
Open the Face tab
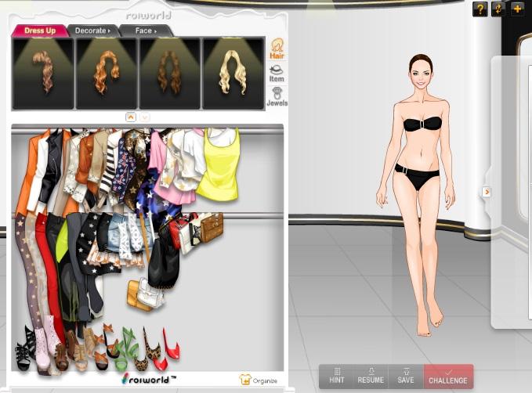[x=146, y=31]
